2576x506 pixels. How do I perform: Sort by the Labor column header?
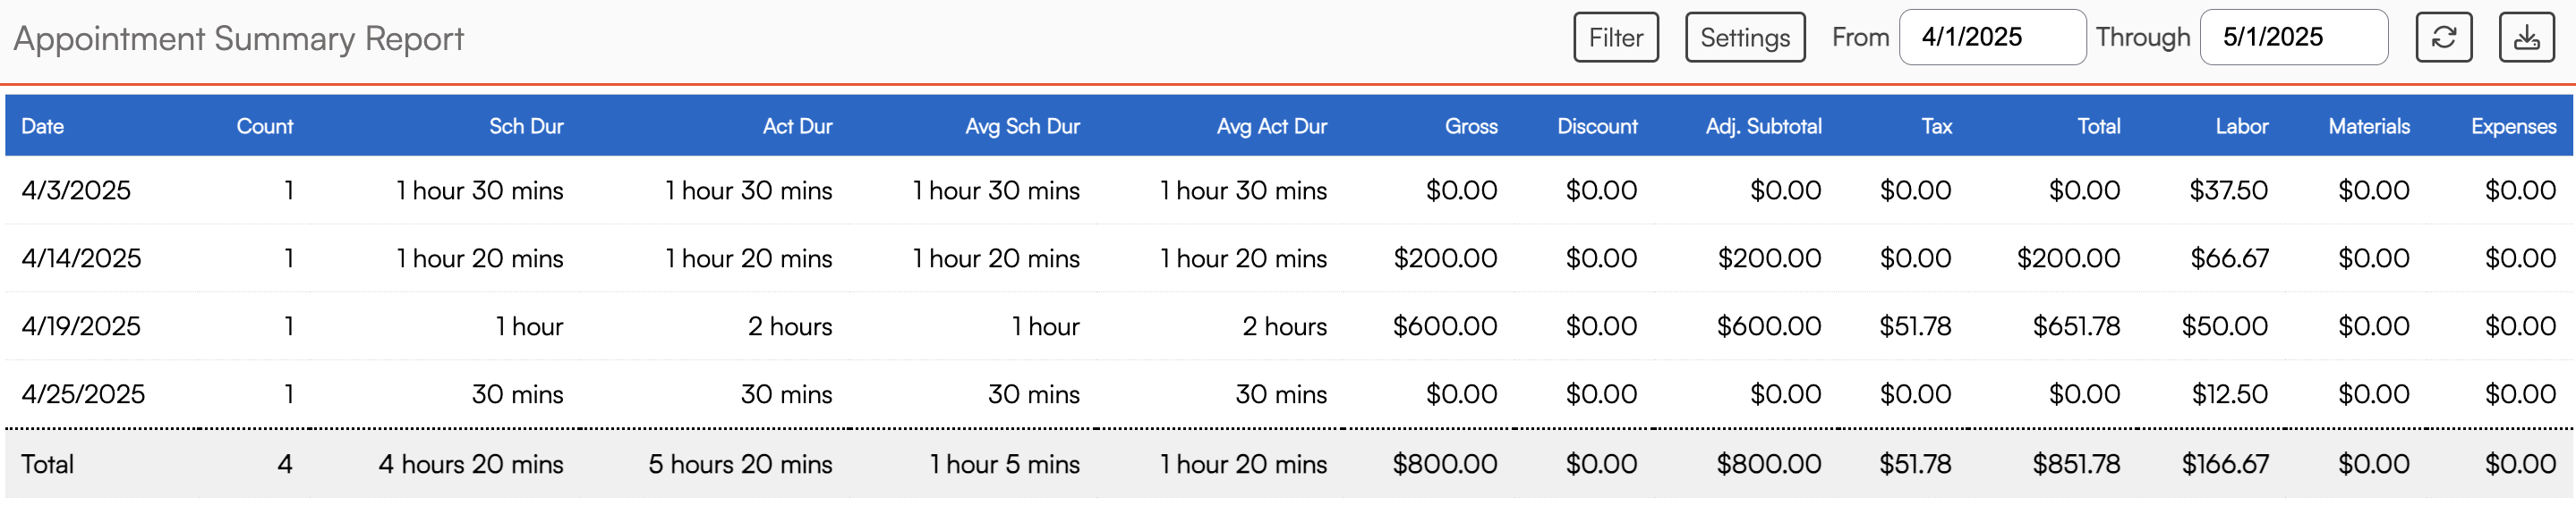click(x=2241, y=127)
